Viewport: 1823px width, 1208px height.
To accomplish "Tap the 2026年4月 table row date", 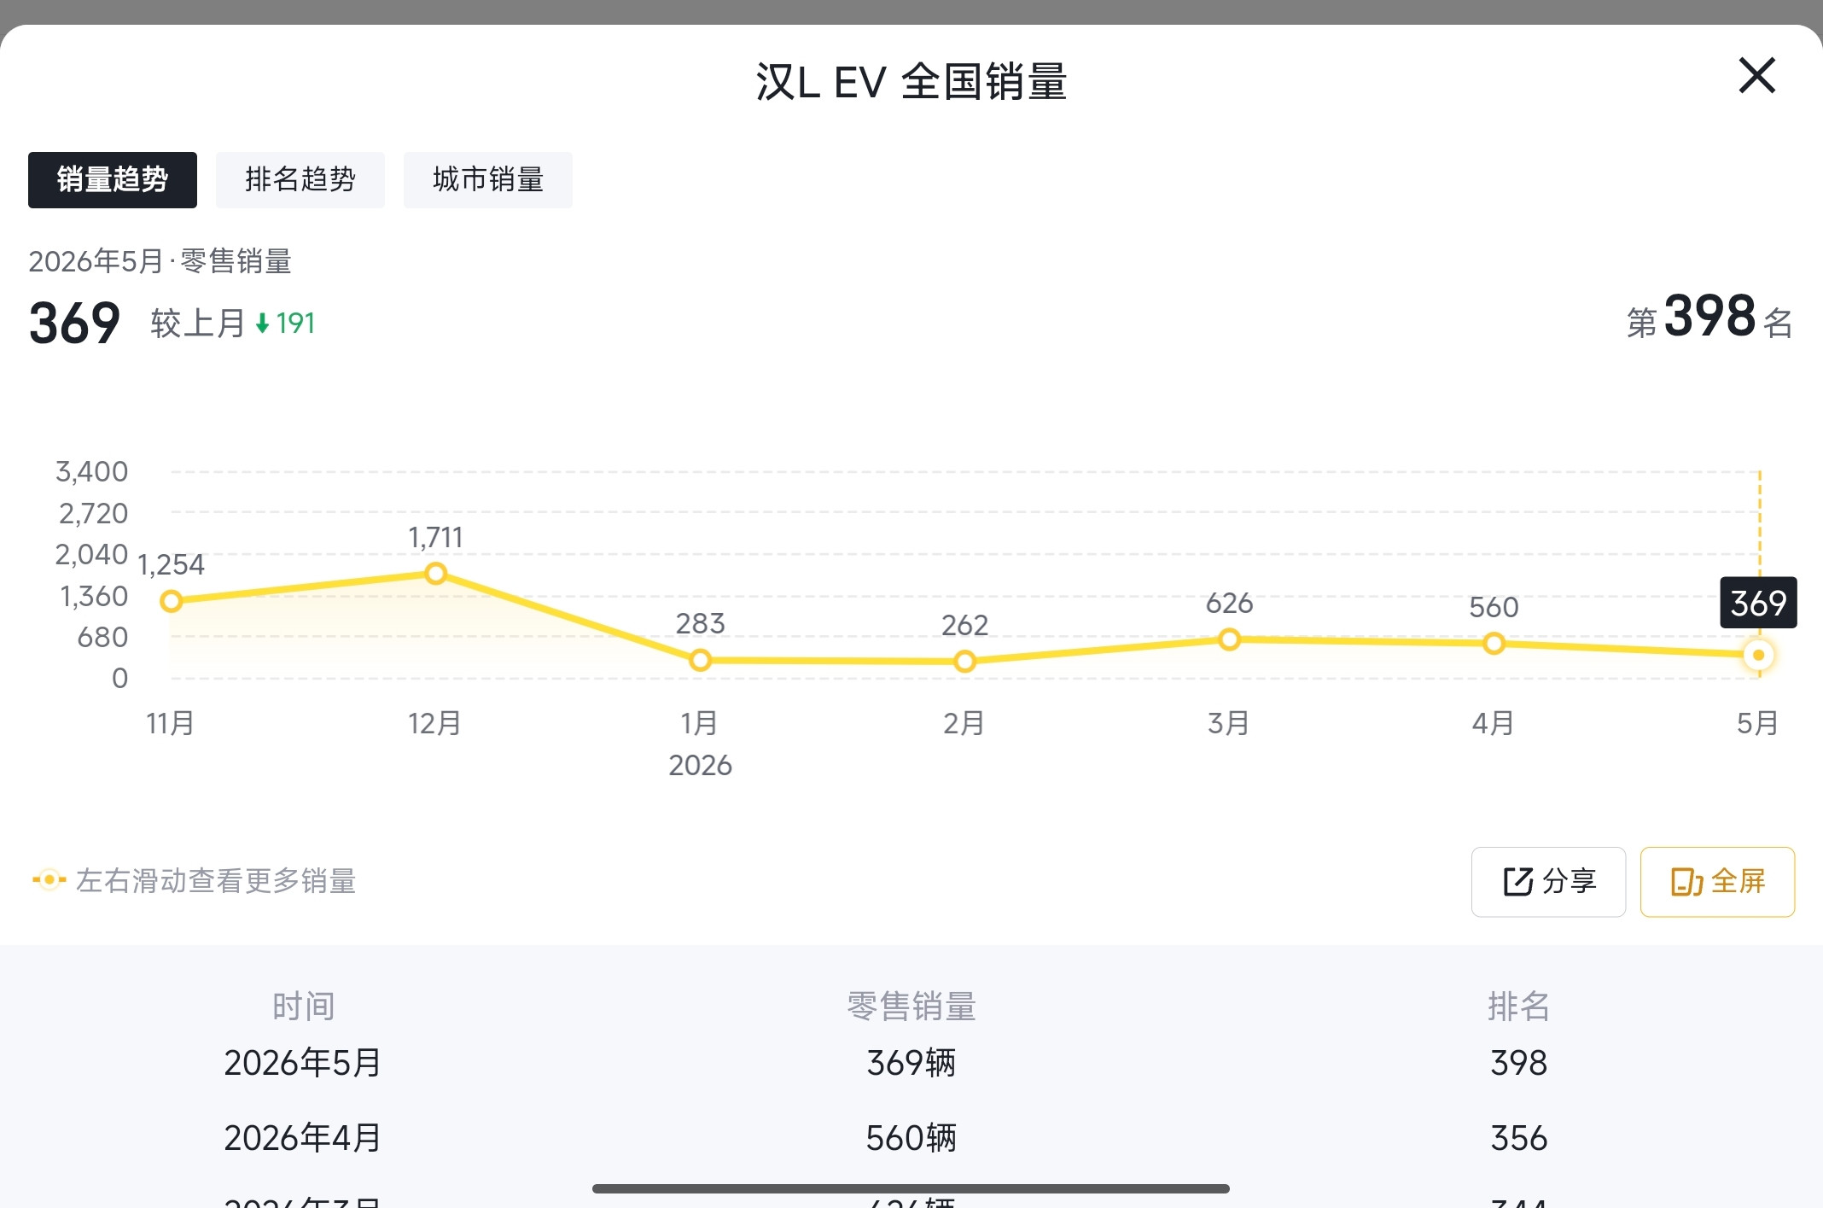I will [x=303, y=1138].
